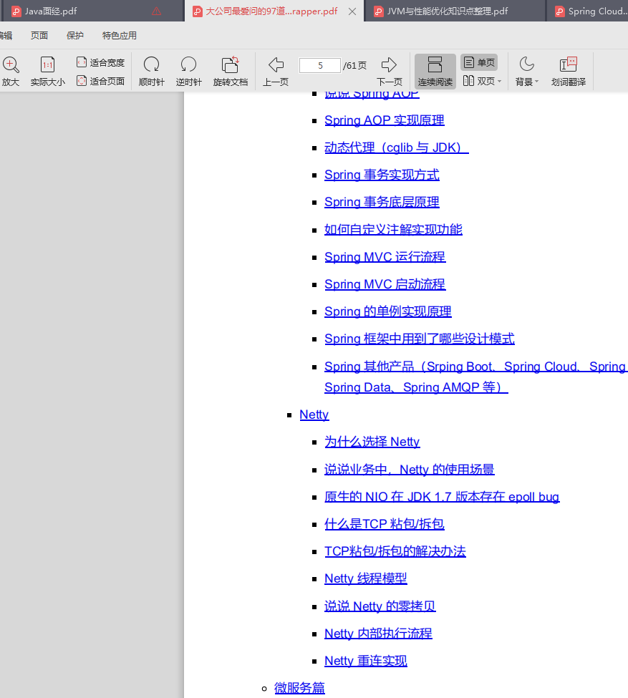Open link 为什么选择 Netty
This screenshot has height=698, width=628.
point(372,442)
